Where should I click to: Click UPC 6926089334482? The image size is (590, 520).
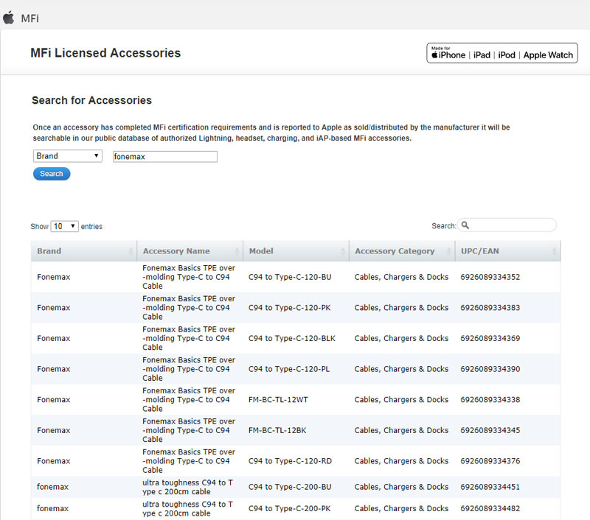[490, 508]
